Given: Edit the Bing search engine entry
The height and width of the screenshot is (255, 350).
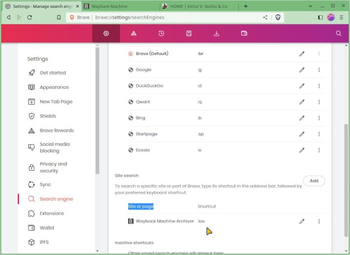Looking at the screenshot, I should tap(302, 118).
